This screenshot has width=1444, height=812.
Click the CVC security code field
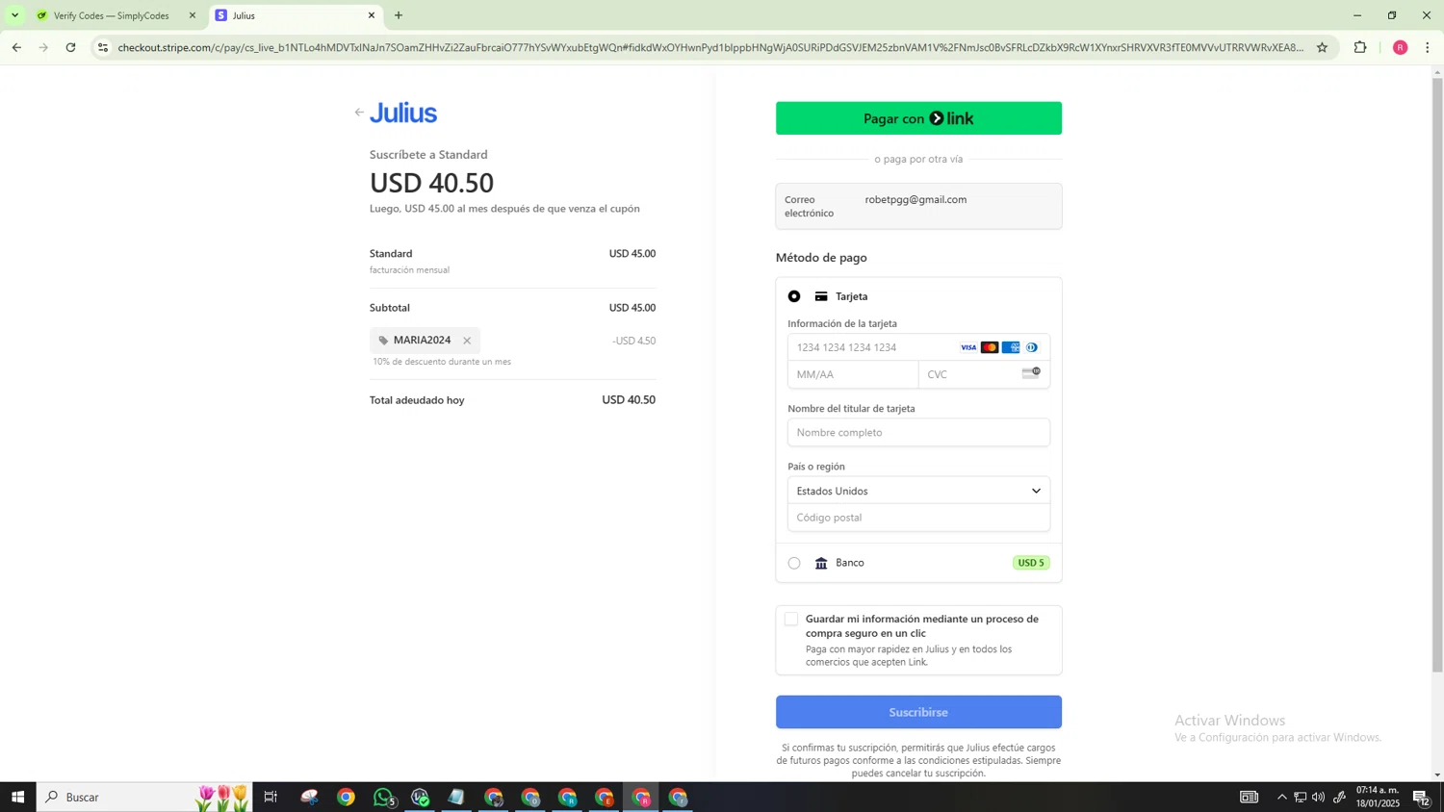984,374
